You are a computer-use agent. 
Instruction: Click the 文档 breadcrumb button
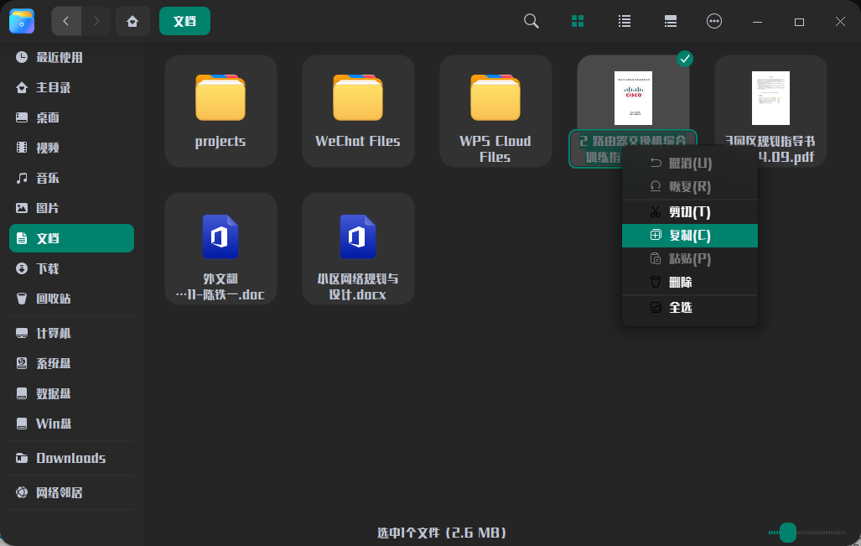click(x=184, y=21)
